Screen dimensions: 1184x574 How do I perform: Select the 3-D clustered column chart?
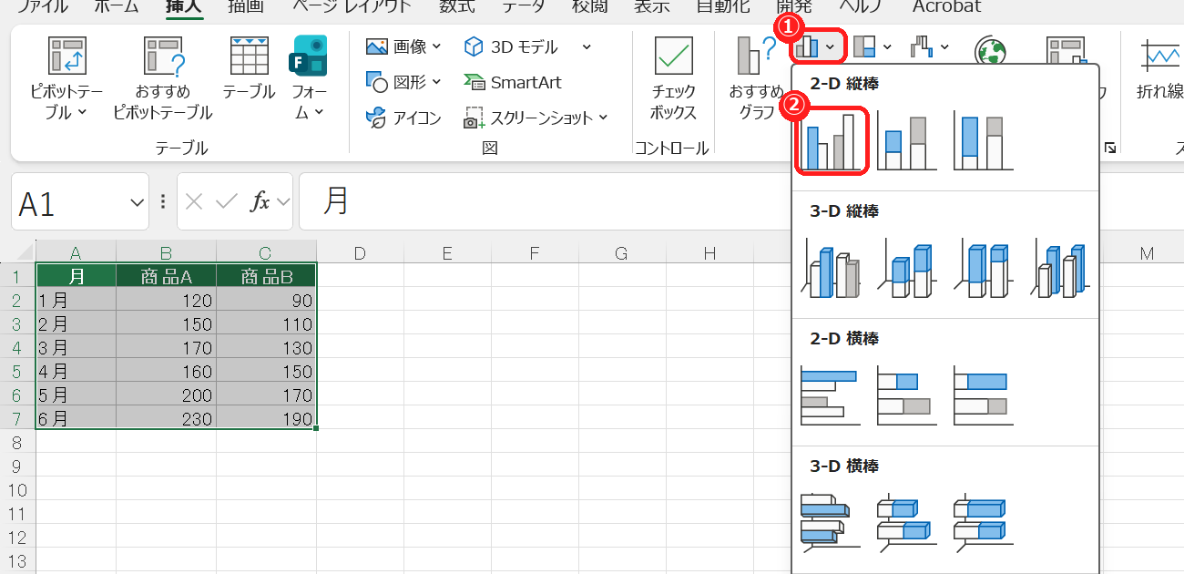832,268
